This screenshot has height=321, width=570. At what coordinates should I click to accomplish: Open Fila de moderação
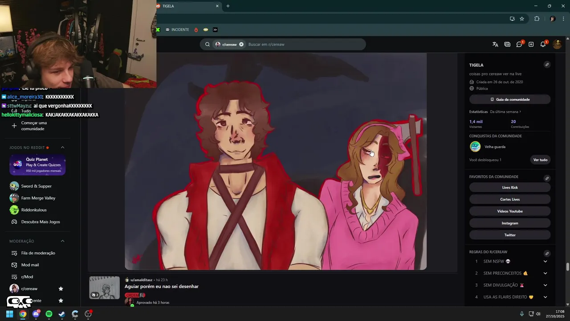click(x=37, y=253)
